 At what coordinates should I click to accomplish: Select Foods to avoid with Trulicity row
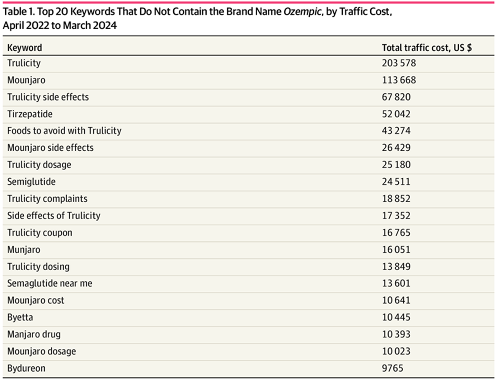tap(64, 131)
